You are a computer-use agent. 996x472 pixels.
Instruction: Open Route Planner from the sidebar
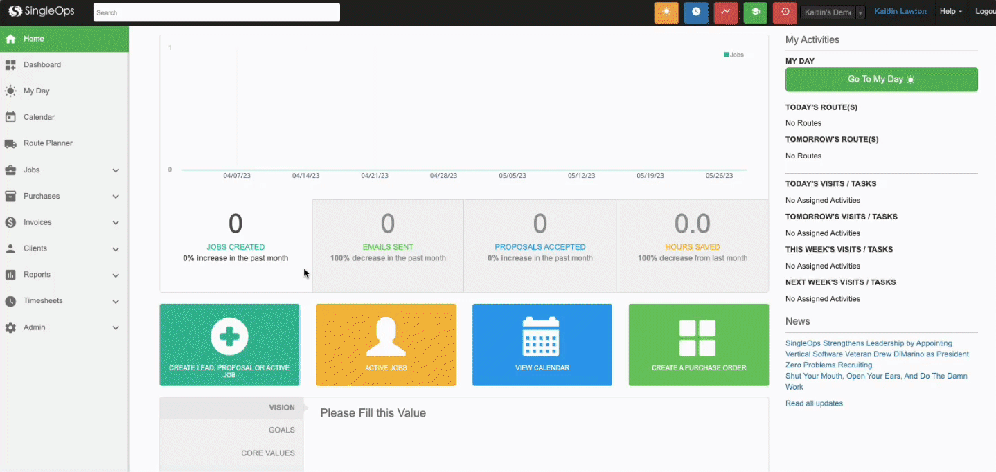point(48,143)
